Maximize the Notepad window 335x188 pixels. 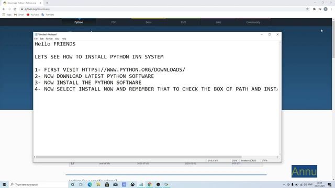tap(270, 34)
